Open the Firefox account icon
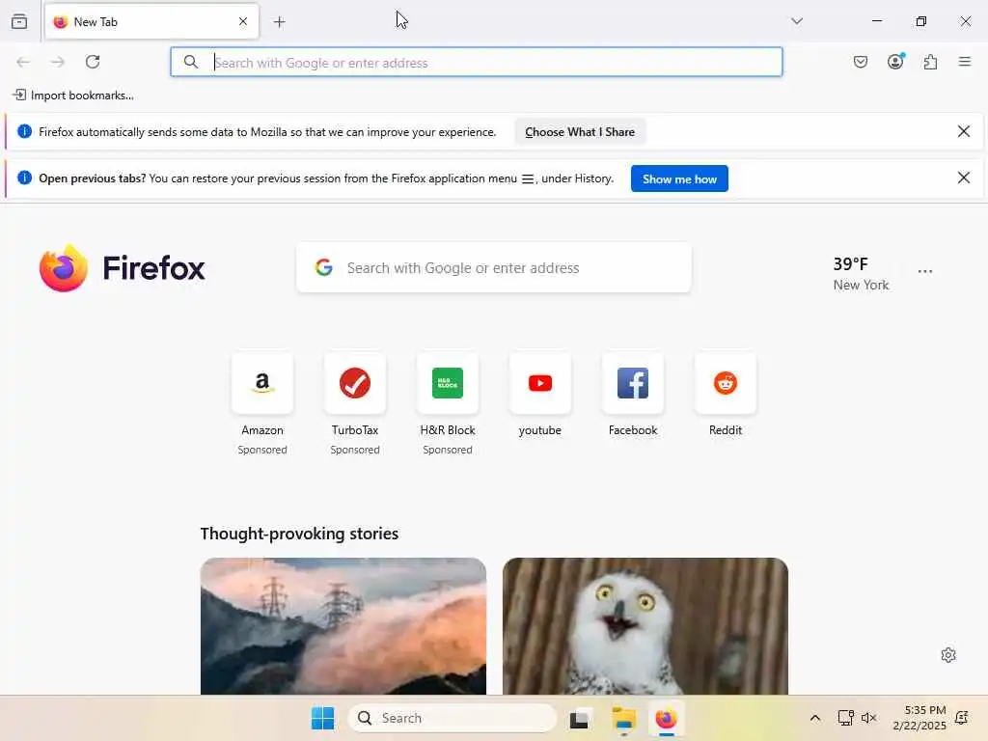988x741 pixels. [x=895, y=61]
